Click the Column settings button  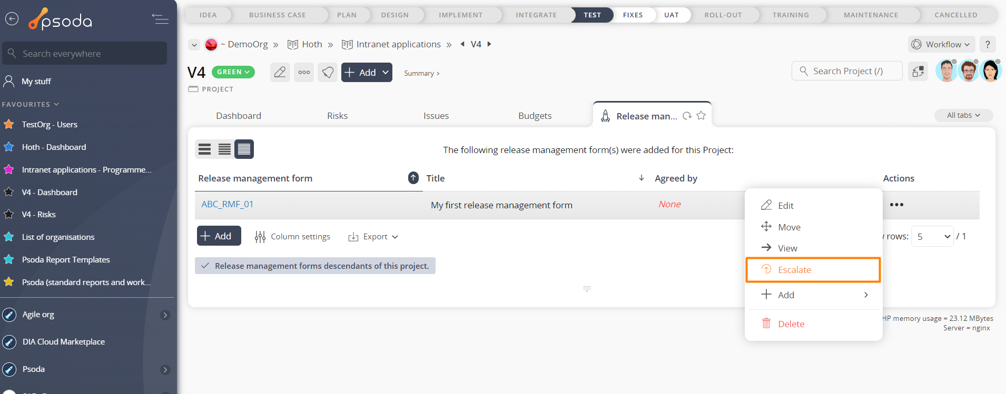point(292,237)
